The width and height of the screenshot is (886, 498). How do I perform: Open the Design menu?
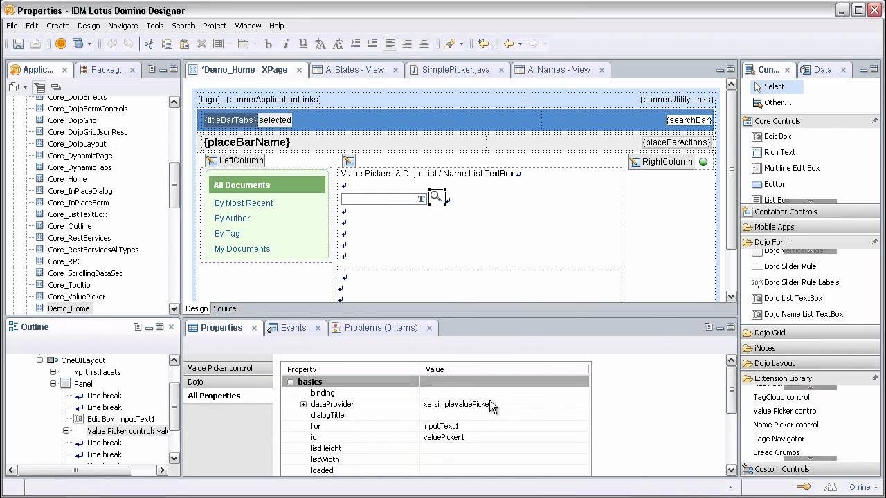89,26
